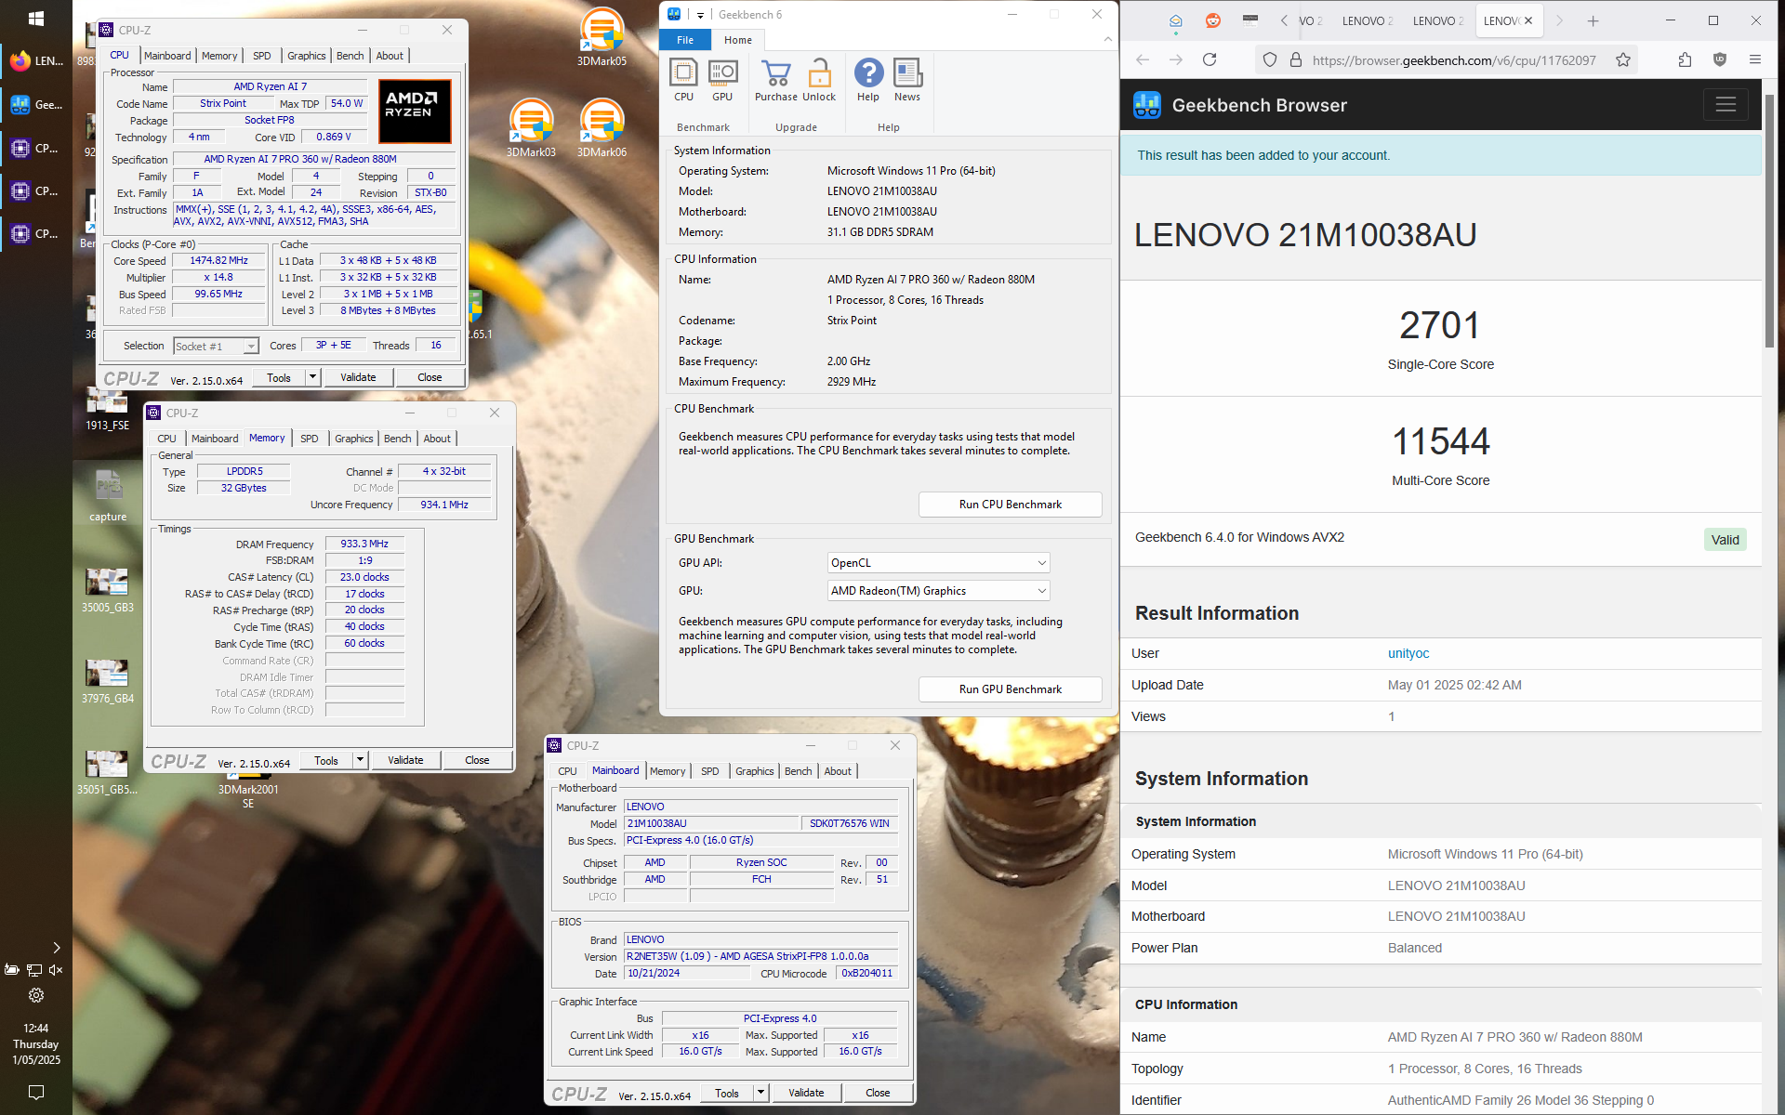
Task: Open the Help question mark icon in Geekbench
Action: click(868, 80)
